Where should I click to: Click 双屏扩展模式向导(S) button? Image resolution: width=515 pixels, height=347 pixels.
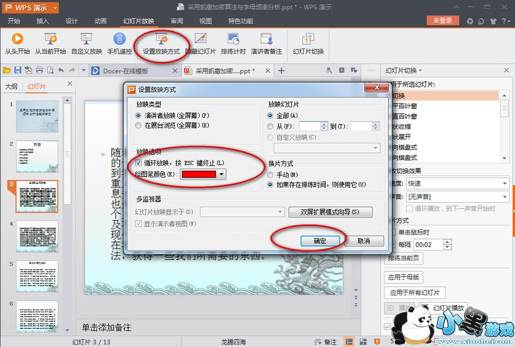[x=330, y=212]
